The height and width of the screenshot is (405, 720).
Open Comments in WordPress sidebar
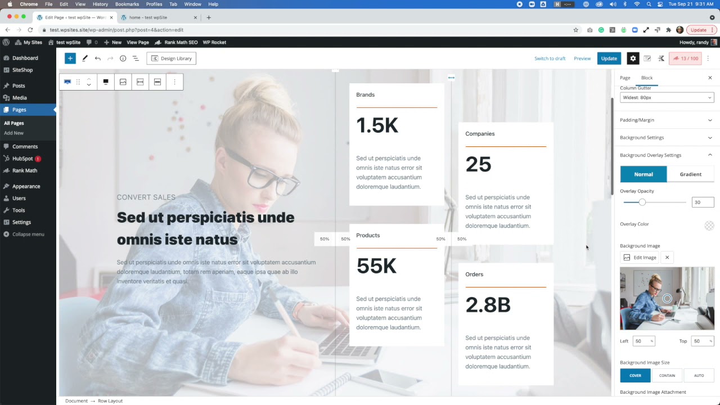click(x=25, y=146)
